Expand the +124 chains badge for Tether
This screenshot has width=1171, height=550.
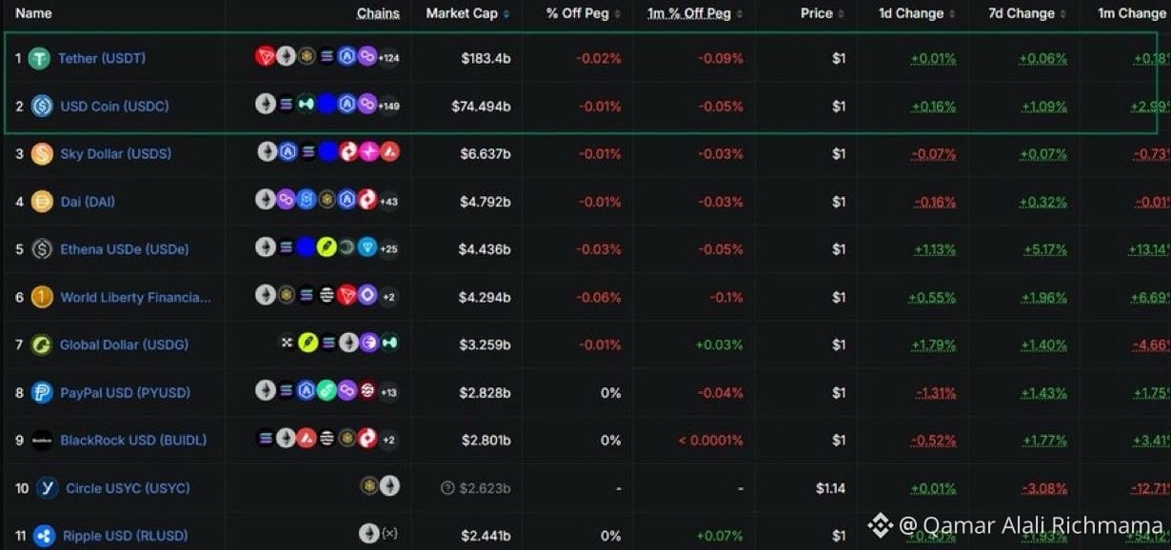pyautogui.click(x=388, y=58)
